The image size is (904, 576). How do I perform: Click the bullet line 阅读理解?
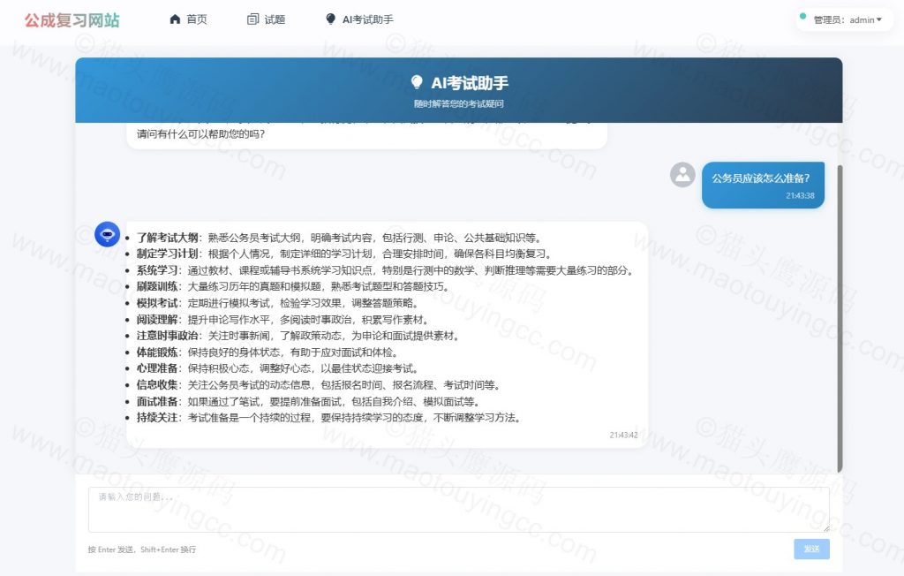pos(282,319)
